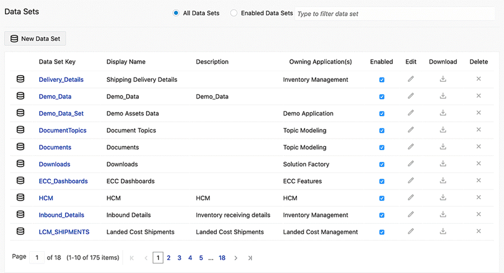Download the Documents data set
This screenshot has height=273, width=504.
click(x=443, y=147)
